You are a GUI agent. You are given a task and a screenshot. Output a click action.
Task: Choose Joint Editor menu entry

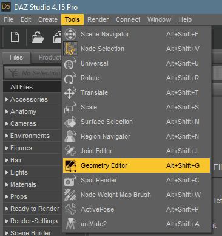pos(136,151)
